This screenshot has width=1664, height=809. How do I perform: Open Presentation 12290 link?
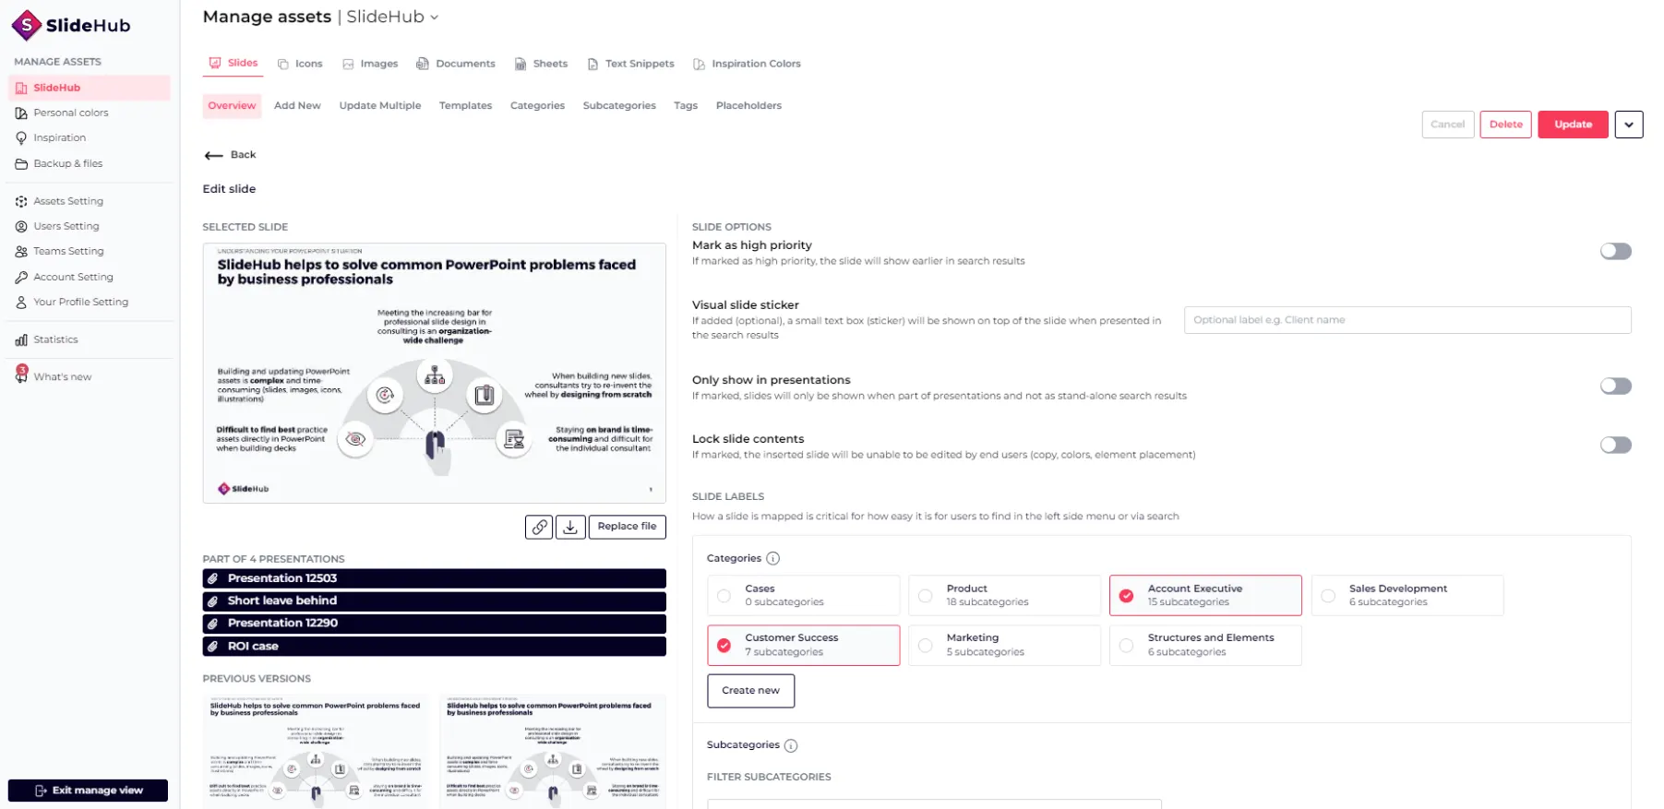point(434,624)
